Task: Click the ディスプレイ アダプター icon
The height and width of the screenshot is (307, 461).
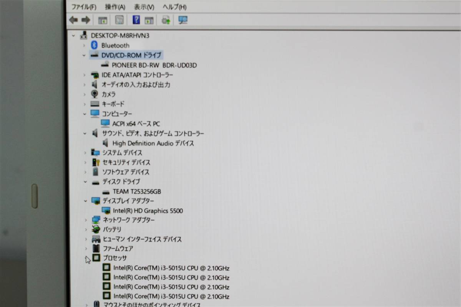Action: click(x=96, y=201)
